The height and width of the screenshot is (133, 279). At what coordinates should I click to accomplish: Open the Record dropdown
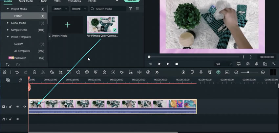79,9
